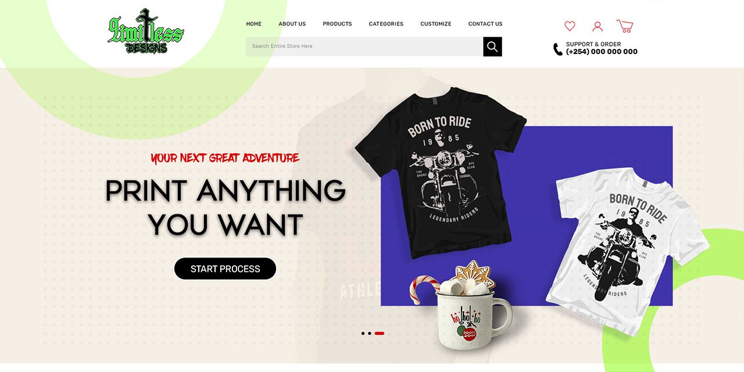Open the About Us page
The image size is (744, 372).
[292, 24]
